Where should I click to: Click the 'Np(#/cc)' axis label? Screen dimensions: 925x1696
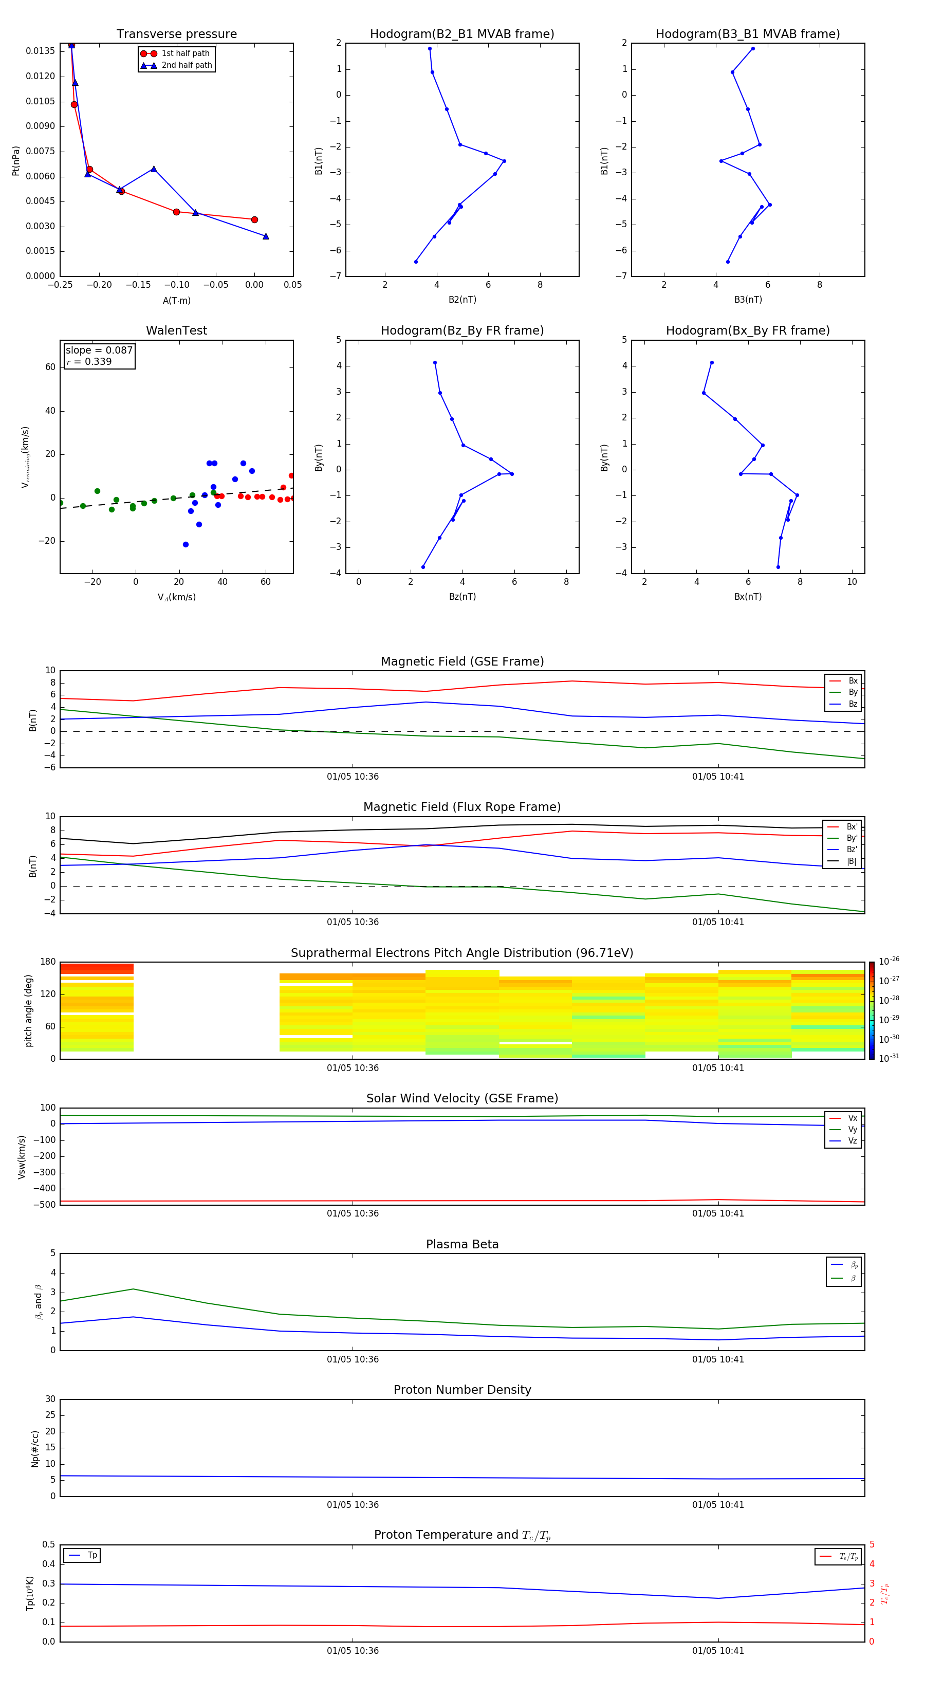tap(35, 1448)
